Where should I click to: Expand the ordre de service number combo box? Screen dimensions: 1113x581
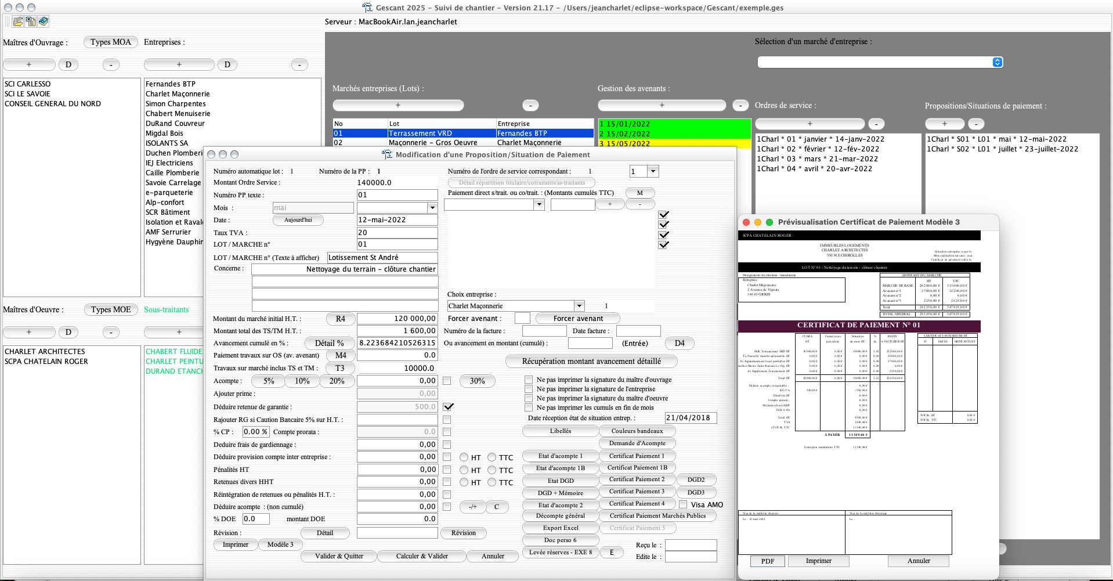pos(653,171)
